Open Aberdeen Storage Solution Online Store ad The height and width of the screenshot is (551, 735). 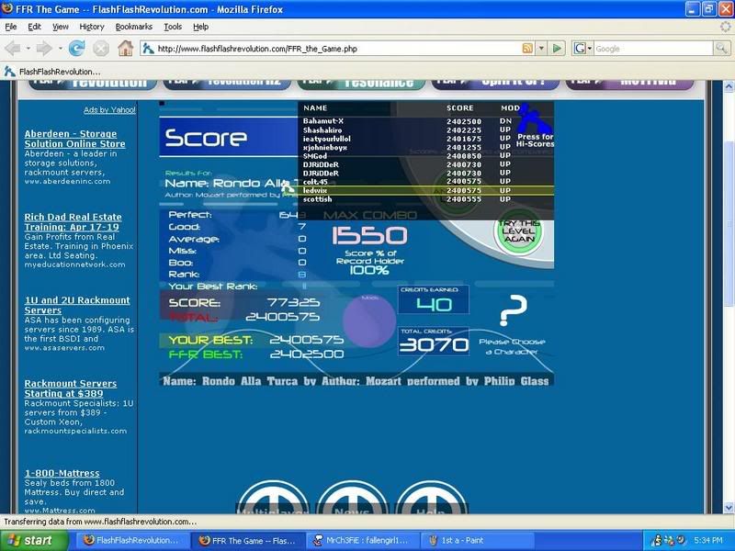pos(75,139)
